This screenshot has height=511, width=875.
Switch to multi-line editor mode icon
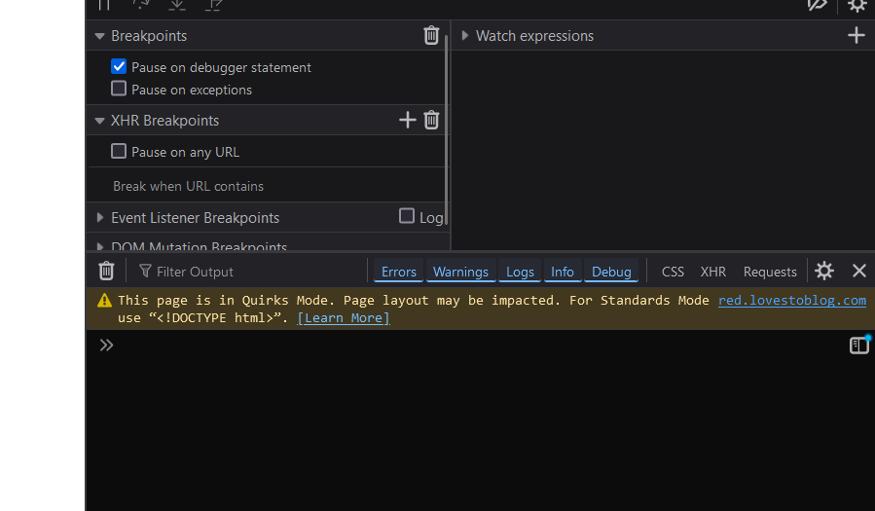click(858, 346)
